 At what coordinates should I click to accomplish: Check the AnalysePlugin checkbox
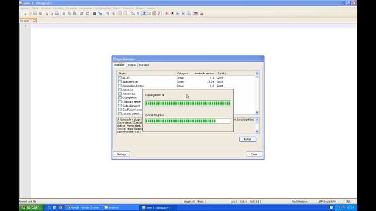[x=120, y=82]
